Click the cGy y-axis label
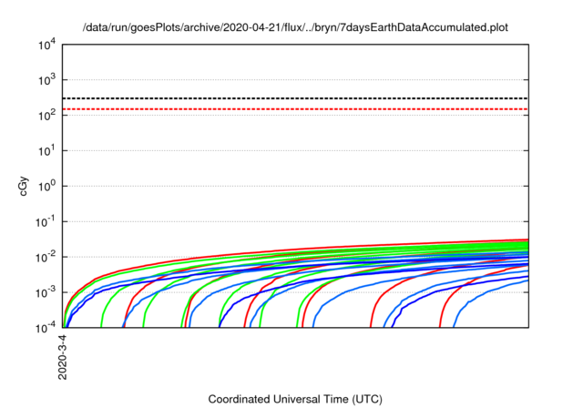The image size is (583, 408). click(x=26, y=186)
